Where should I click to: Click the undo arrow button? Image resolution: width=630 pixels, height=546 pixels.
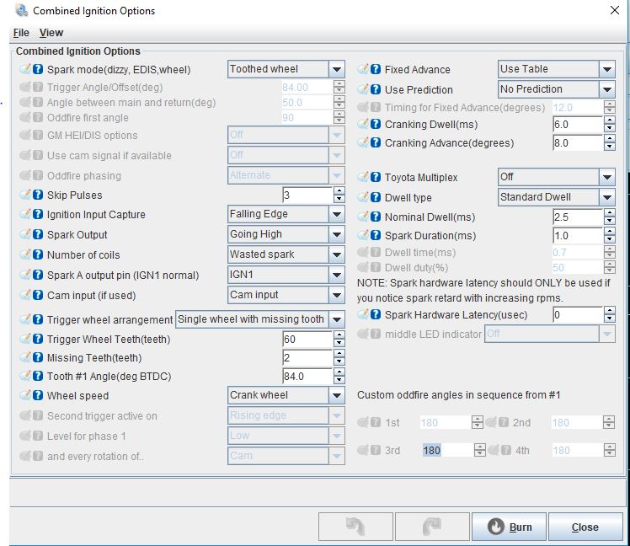click(355, 527)
